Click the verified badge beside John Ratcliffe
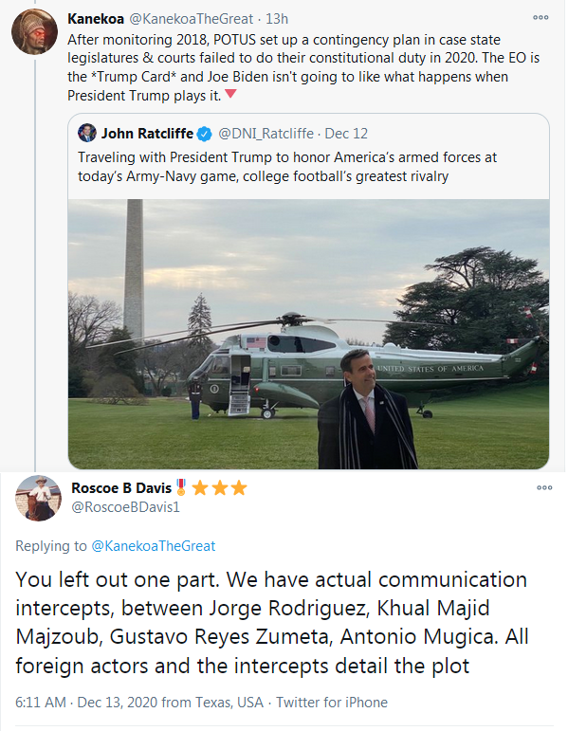This screenshot has height=731, width=568. click(x=204, y=135)
